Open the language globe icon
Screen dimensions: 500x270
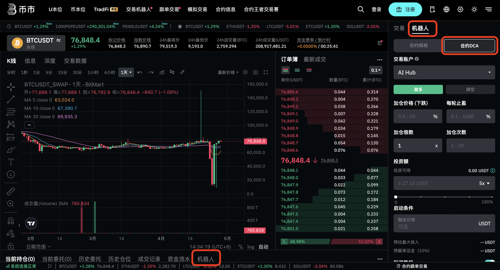click(446, 9)
